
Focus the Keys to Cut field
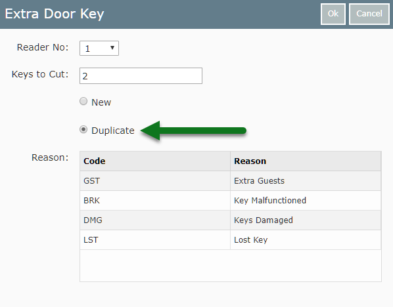(x=141, y=76)
